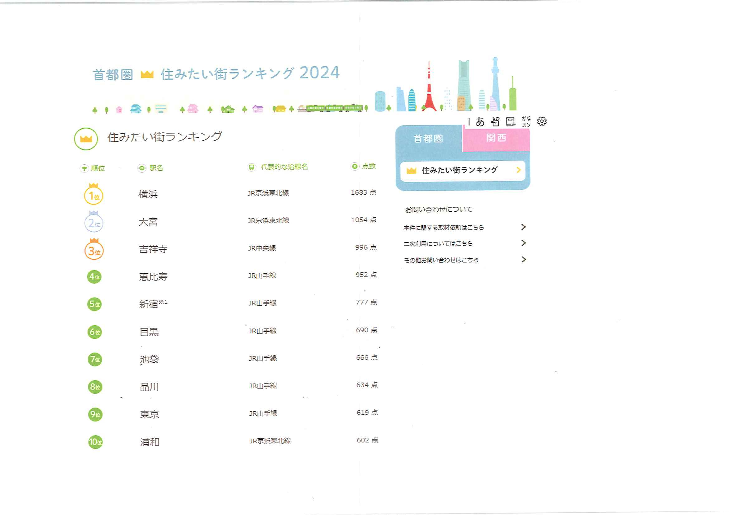Select station name 東京
The height and width of the screenshot is (515, 729).
tap(150, 415)
